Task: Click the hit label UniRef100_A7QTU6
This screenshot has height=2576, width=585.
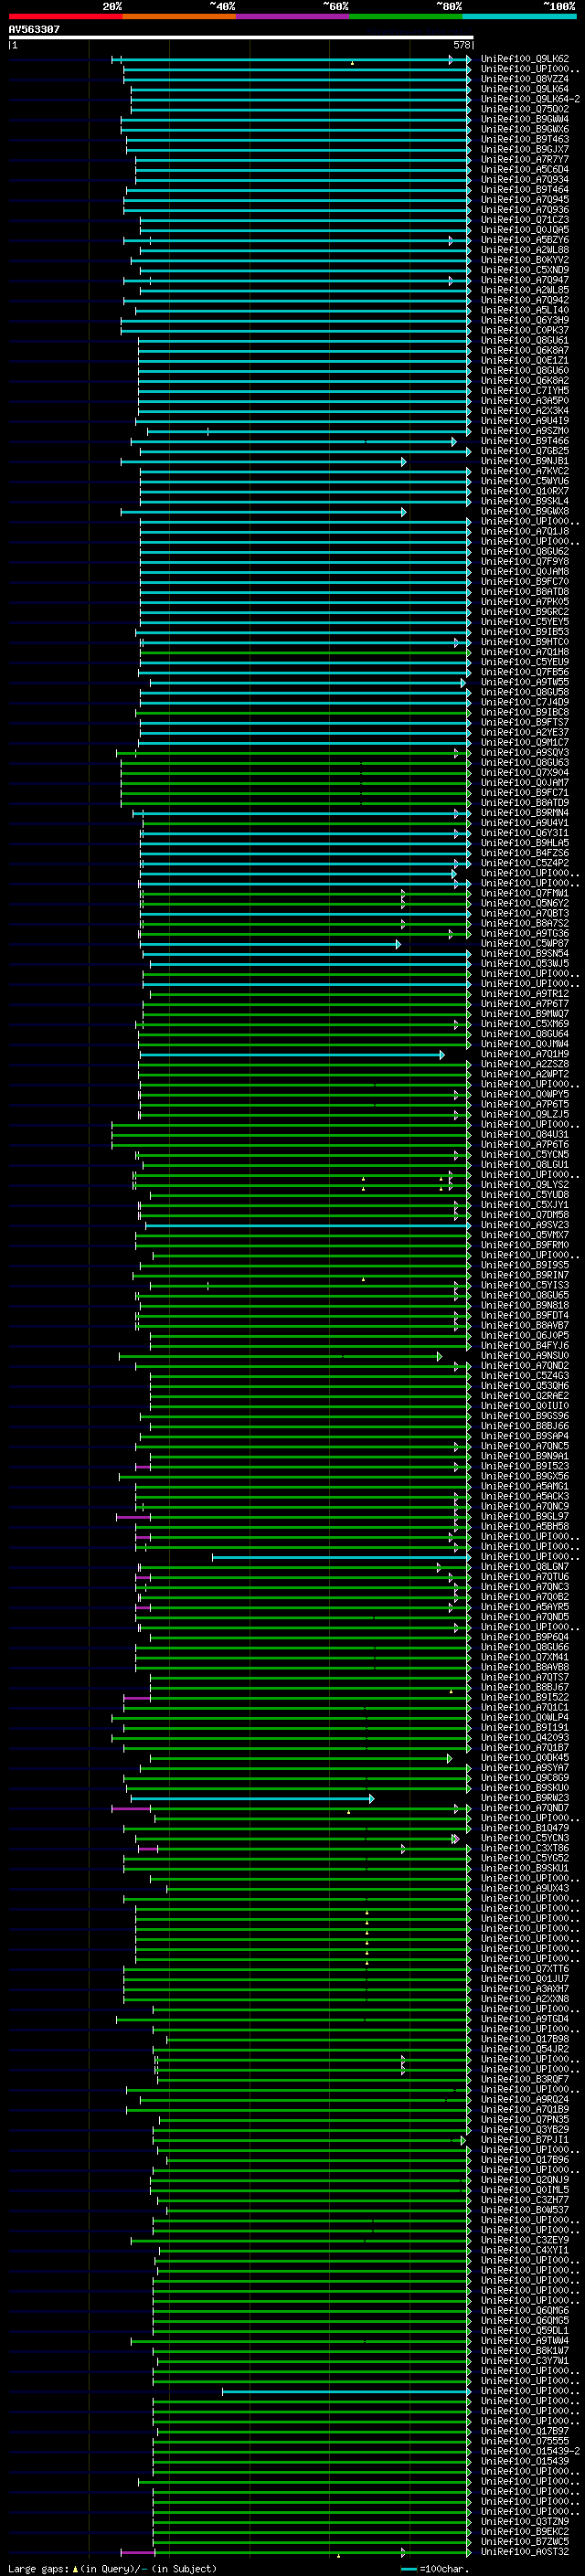Action: (525, 1577)
